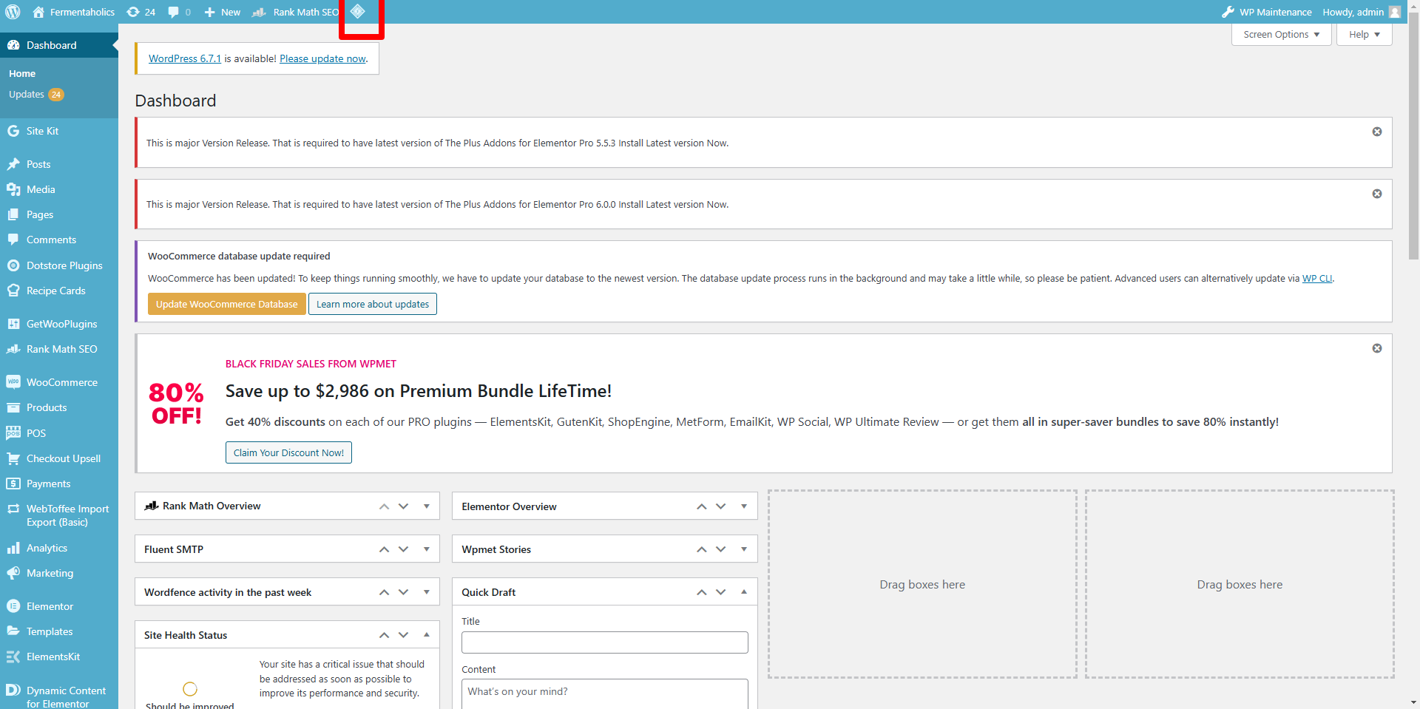This screenshot has width=1420, height=709.
Task: Toggle the Wpmet Stories panel
Action: (744, 549)
